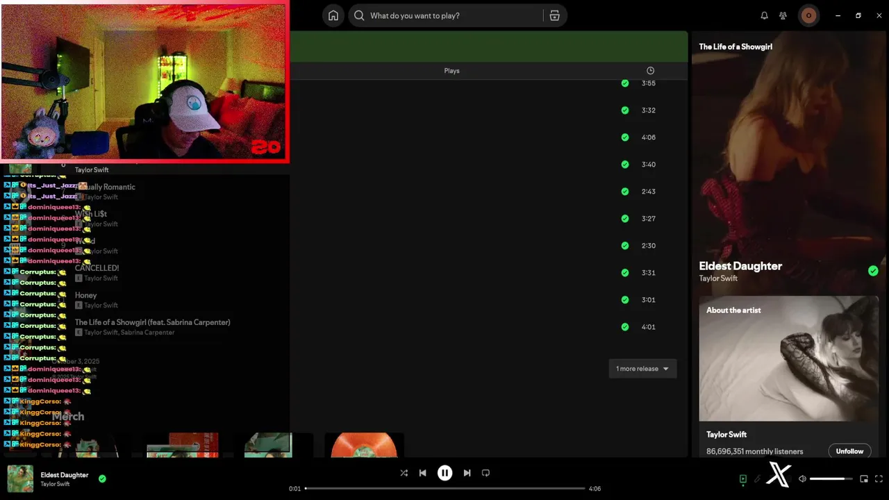Toggle saved checkmark on the 3:55 track
Screen dimensions: 889x500
[x=625, y=83]
